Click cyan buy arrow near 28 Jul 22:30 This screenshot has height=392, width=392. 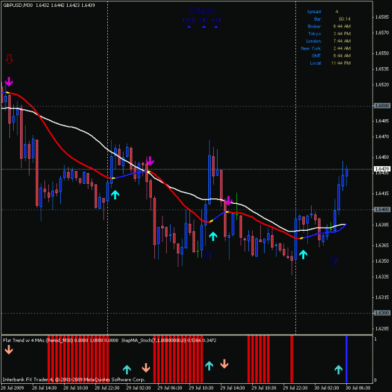[115, 194]
